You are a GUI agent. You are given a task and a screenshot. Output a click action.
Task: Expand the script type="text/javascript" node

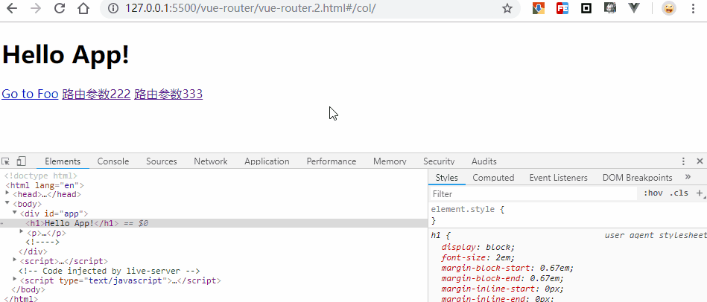point(15,280)
